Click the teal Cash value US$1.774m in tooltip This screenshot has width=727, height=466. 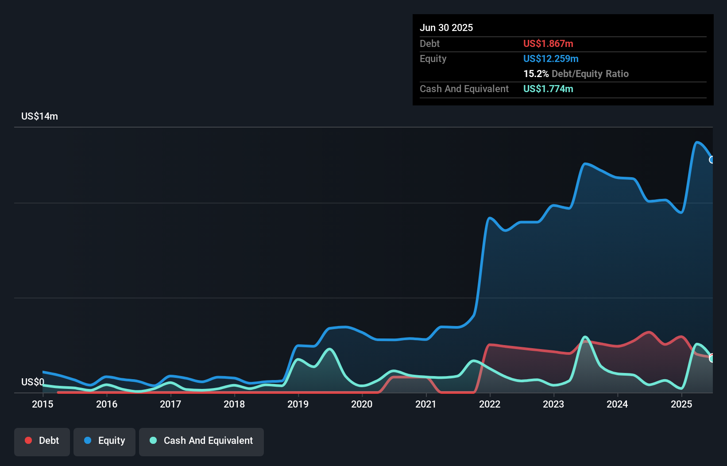tap(548, 89)
